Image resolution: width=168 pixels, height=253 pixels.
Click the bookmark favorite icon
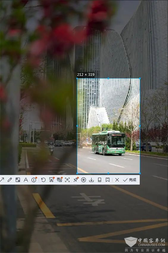point(108,180)
